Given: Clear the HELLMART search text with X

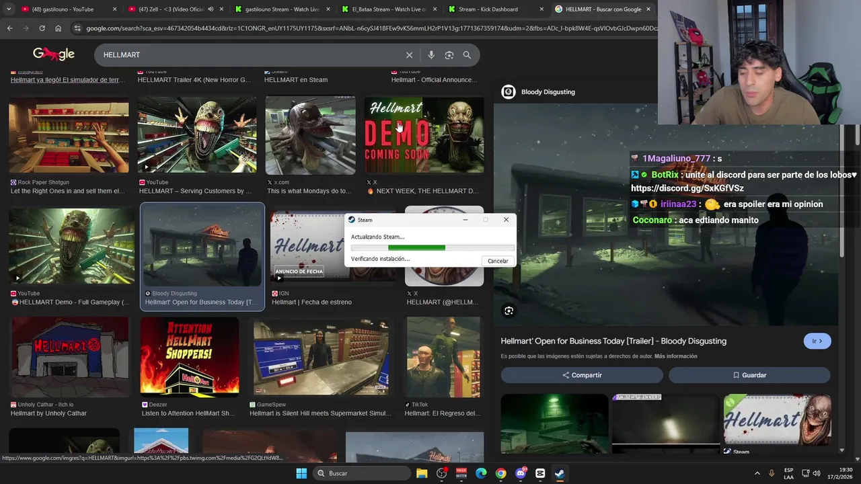Looking at the screenshot, I should pos(409,55).
